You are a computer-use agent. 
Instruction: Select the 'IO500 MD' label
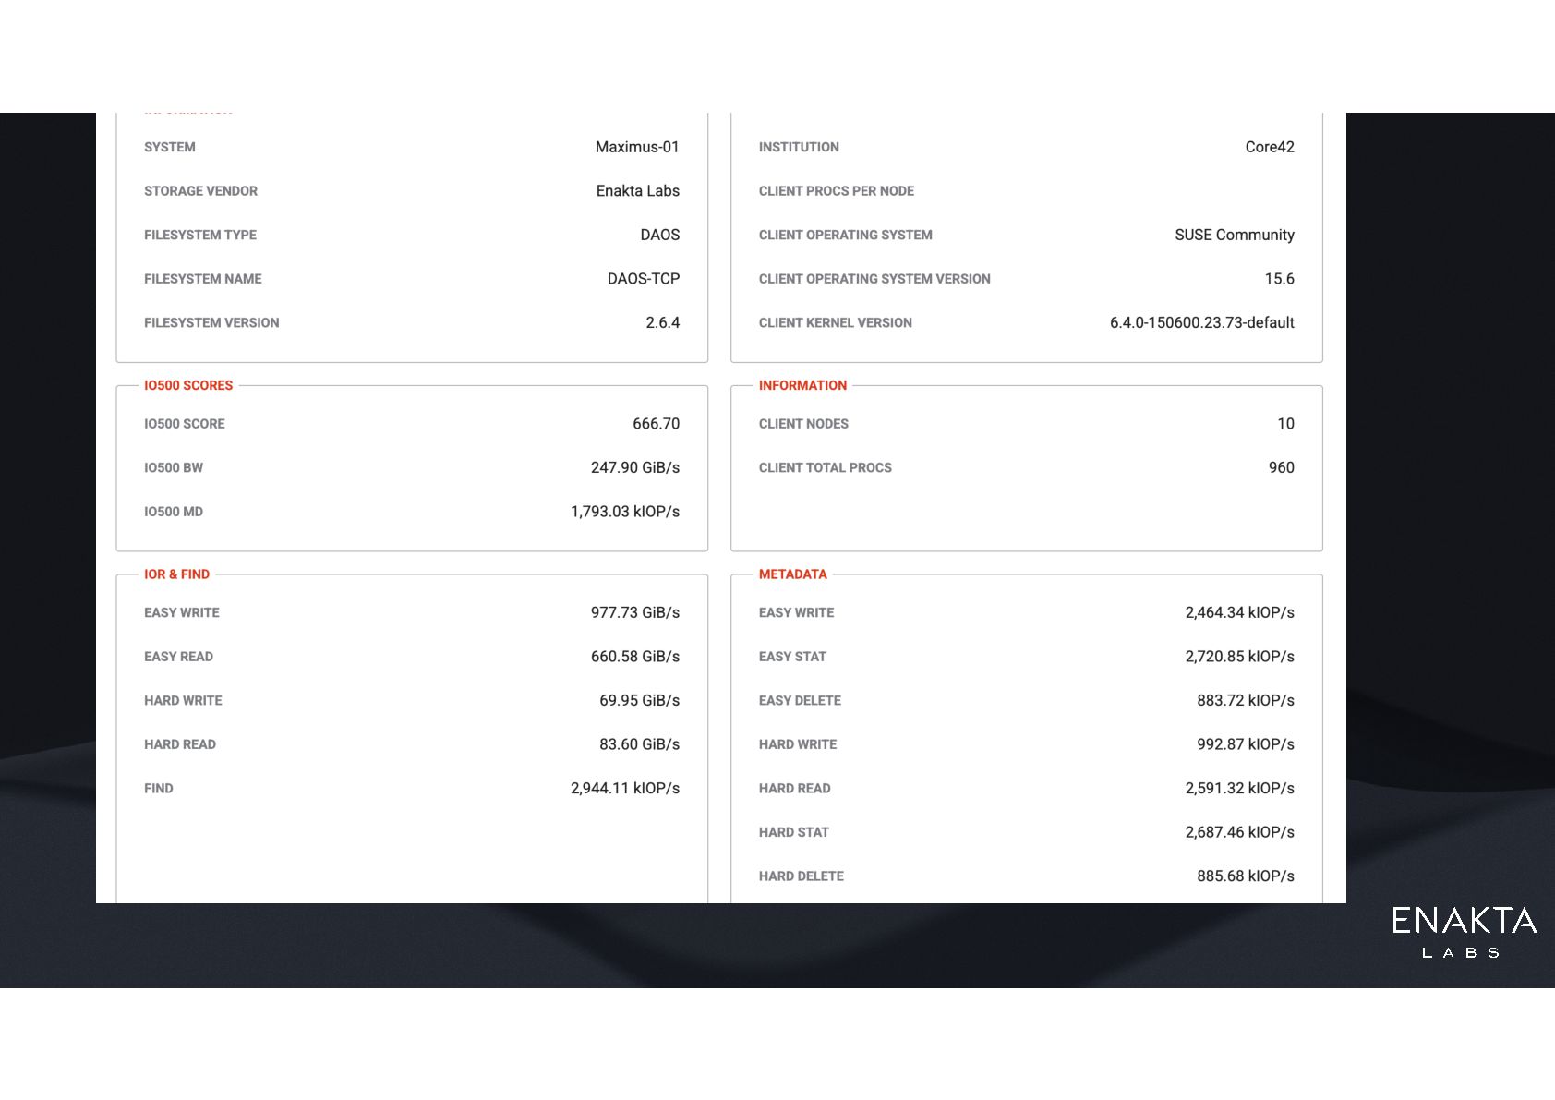(174, 512)
